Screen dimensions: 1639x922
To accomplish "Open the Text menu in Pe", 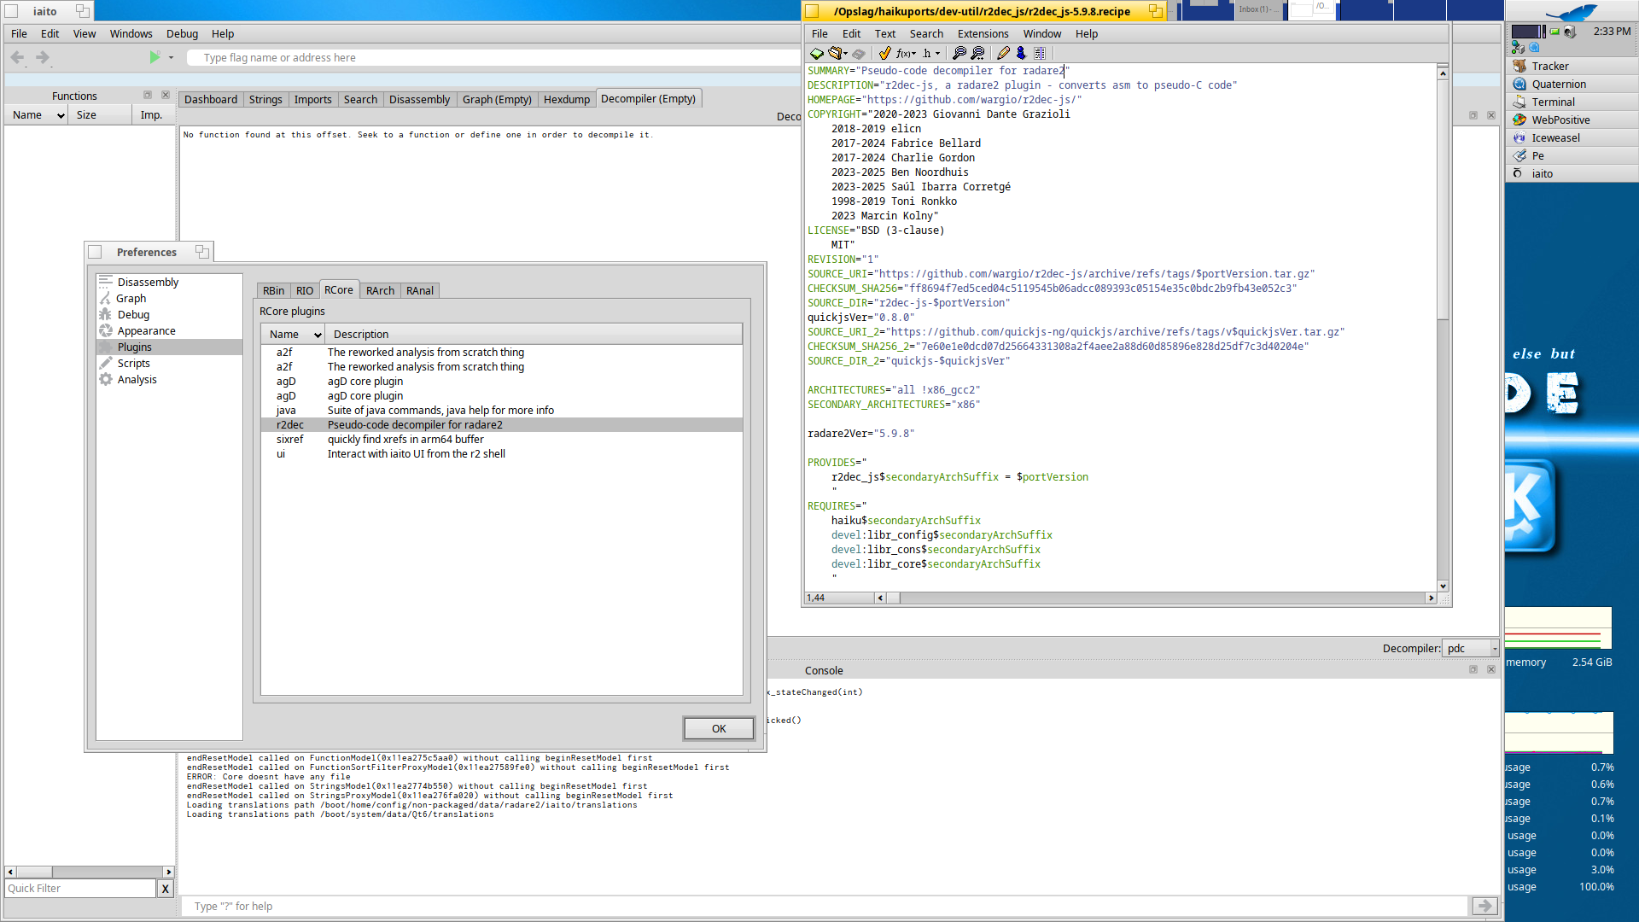I will click(x=885, y=34).
